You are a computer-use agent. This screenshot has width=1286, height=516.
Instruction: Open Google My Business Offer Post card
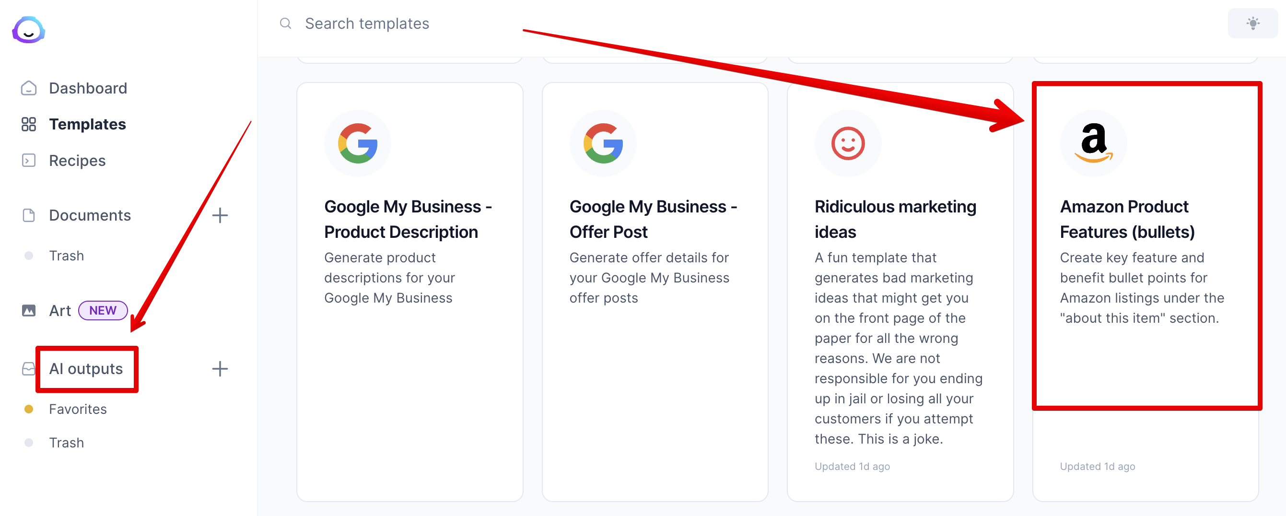click(x=655, y=292)
